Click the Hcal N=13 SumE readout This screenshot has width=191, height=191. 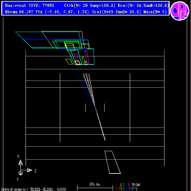pos(117,12)
